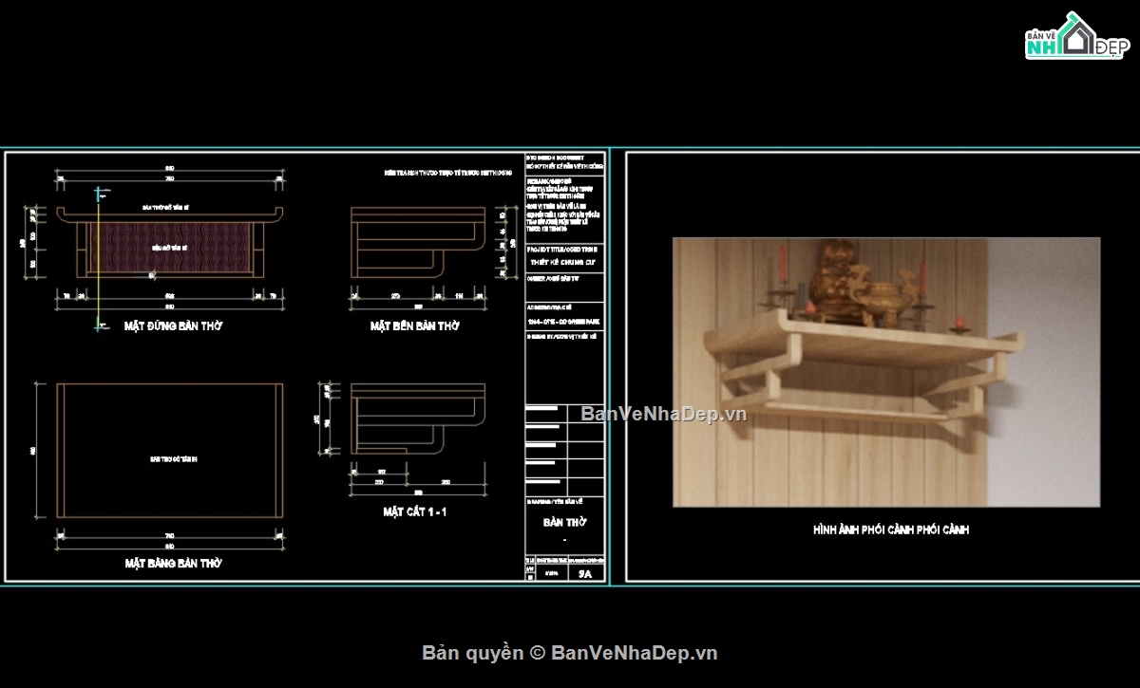Select the hatched panel in front elevation

[x=171, y=247]
